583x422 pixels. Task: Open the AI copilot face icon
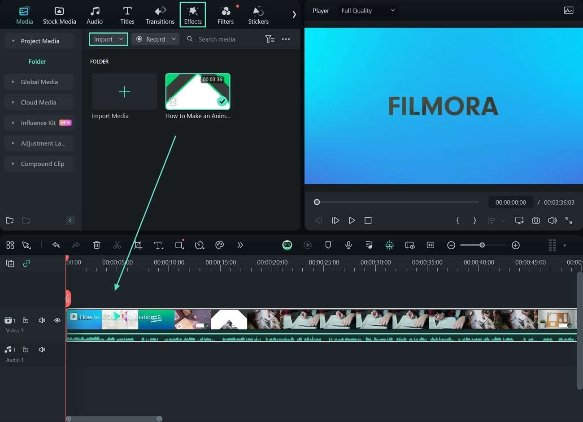click(x=287, y=245)
